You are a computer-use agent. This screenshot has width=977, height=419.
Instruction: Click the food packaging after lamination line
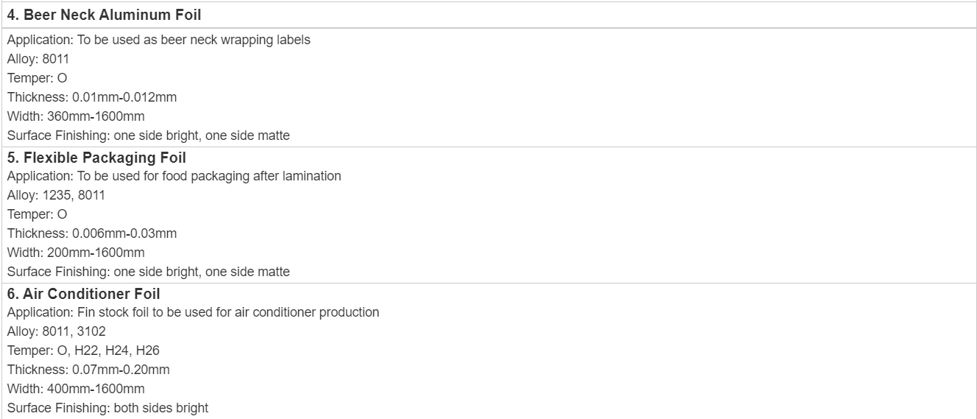tap(174, 176)
